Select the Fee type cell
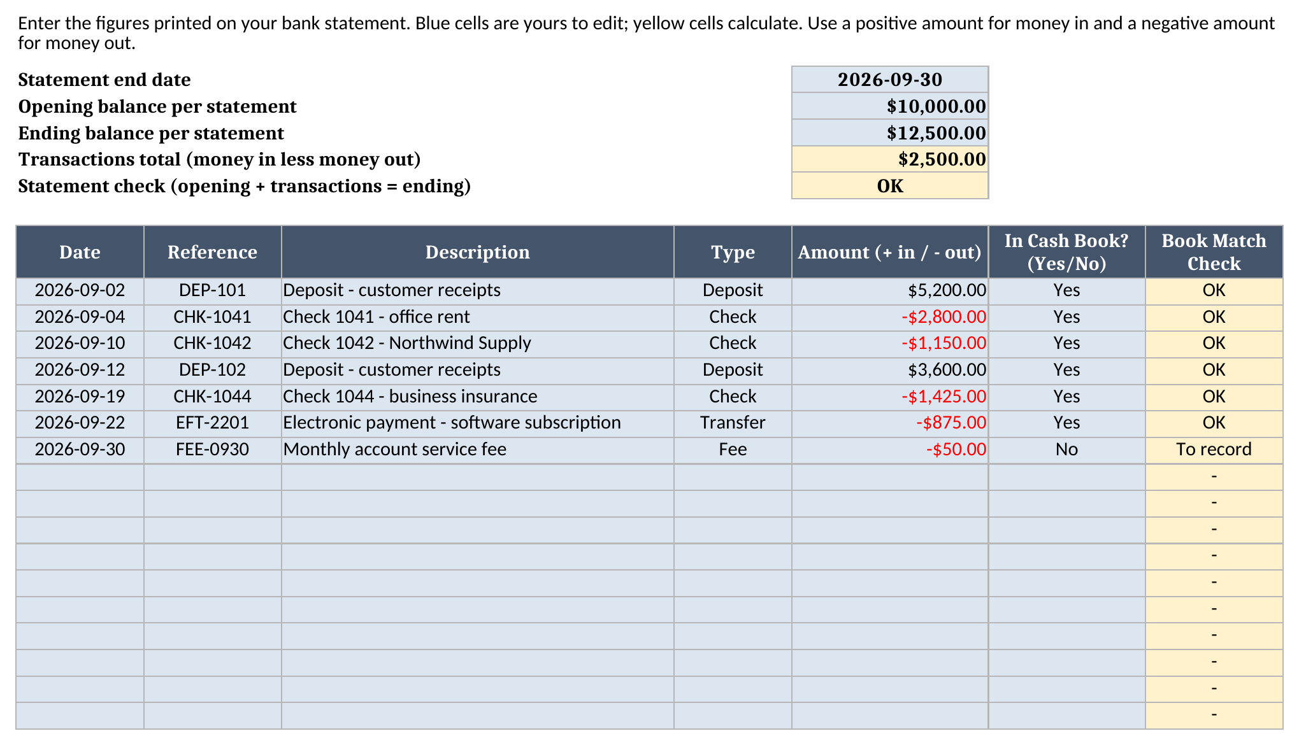Viewport: 1299px width, 745px height. [733, 450]
